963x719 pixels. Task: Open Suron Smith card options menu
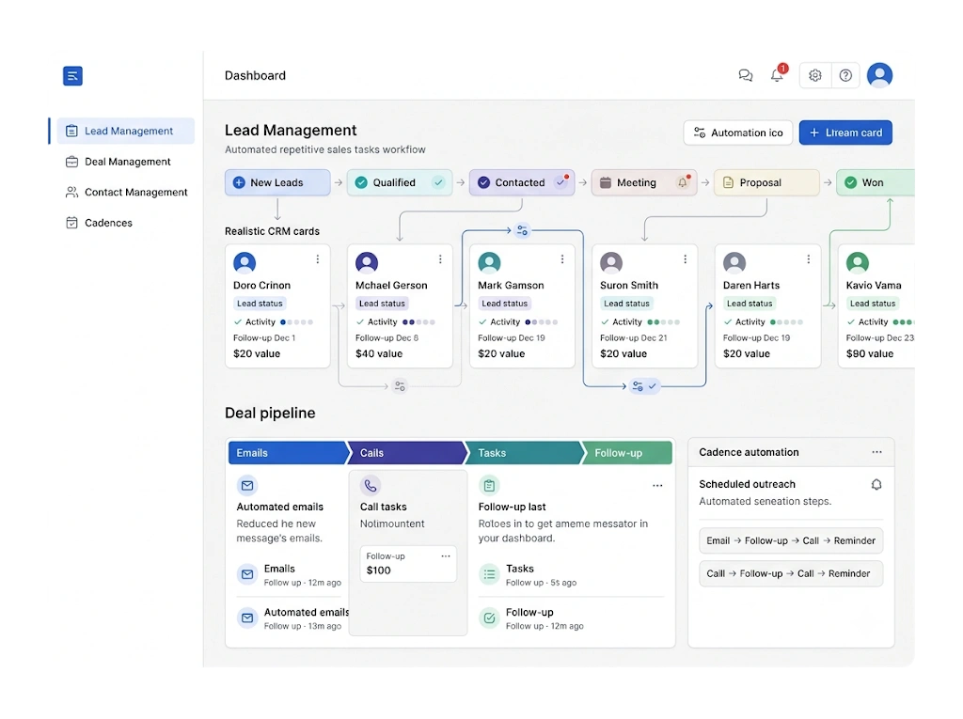click(x=686, y=259)
